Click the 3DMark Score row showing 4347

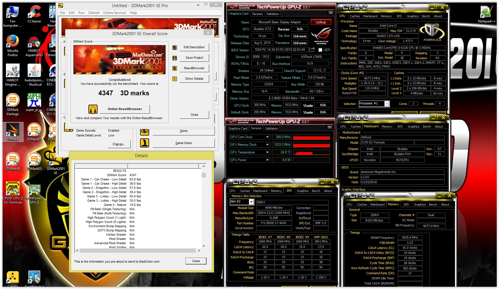tap(138, 175)
